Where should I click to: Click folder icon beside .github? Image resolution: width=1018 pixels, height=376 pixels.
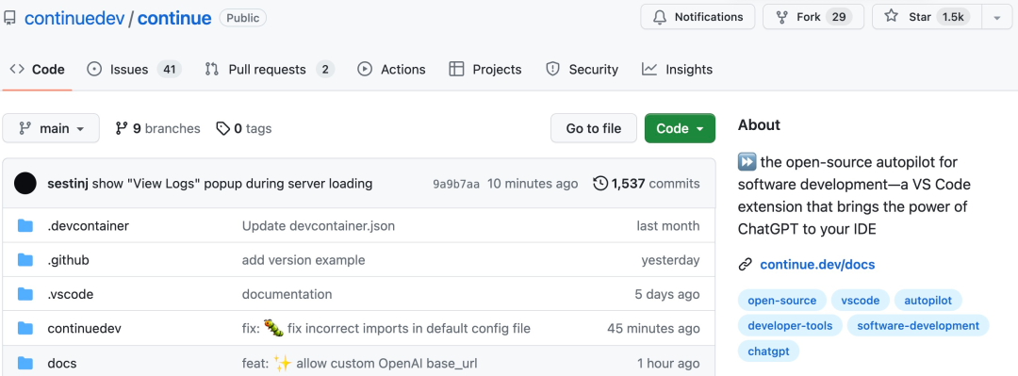[25, 260]
